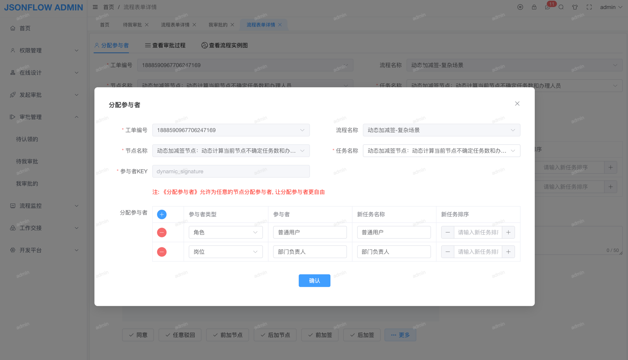The height and width of the screenshot is (360, 628).
Task: Decrease task order for 部门负责人 row
Action: [448, 252]
